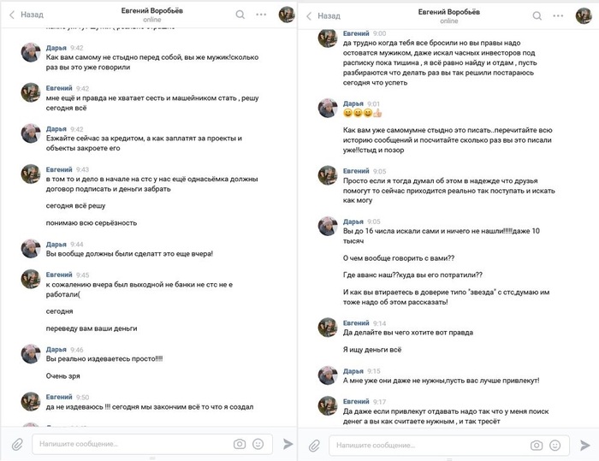Open Евгений Воробьёв profile from left header title

click(x=152, y=10)
